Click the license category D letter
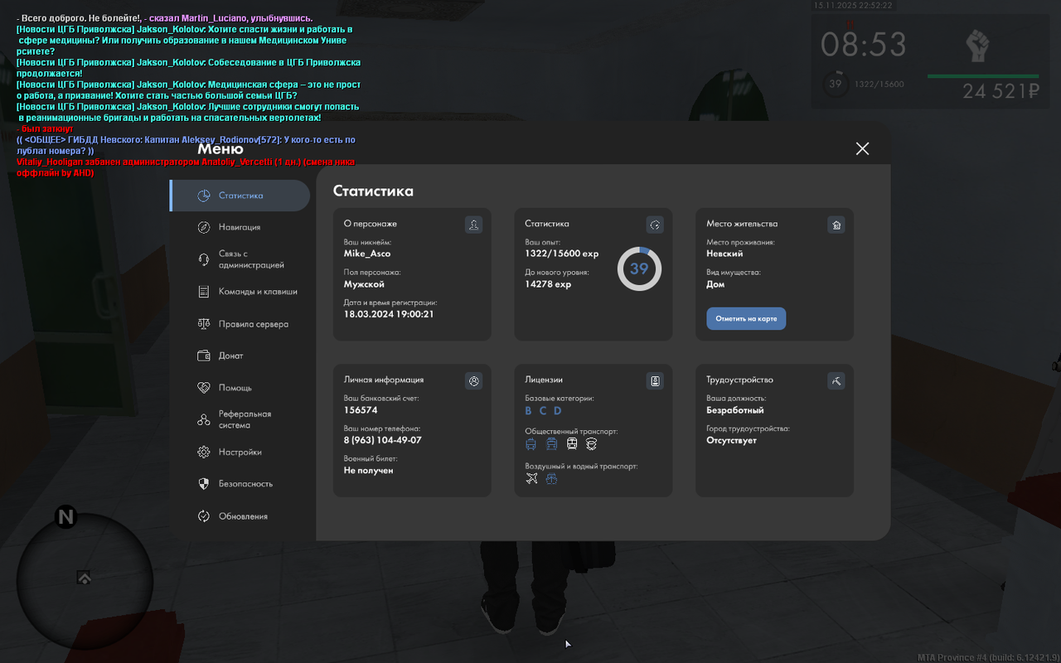This screenshot has width=1061, height=663. [558, 411]
